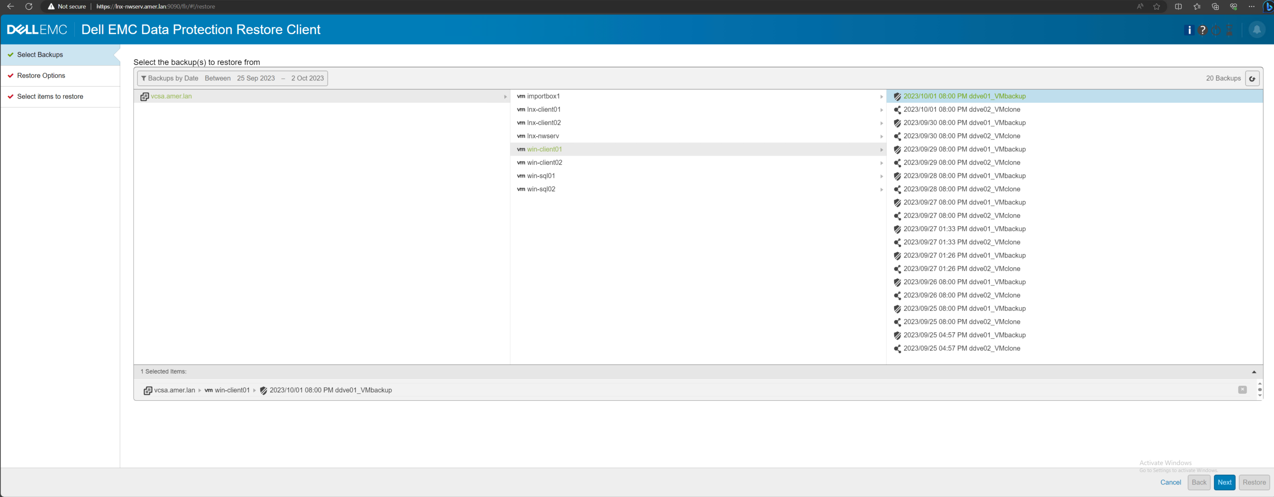Image resolution: width=1274 pixels, height=497 pixels.
Task: Deselect the highlighted ddve01_VMbackup from 2023/10/01
Action: click(964, 96)
